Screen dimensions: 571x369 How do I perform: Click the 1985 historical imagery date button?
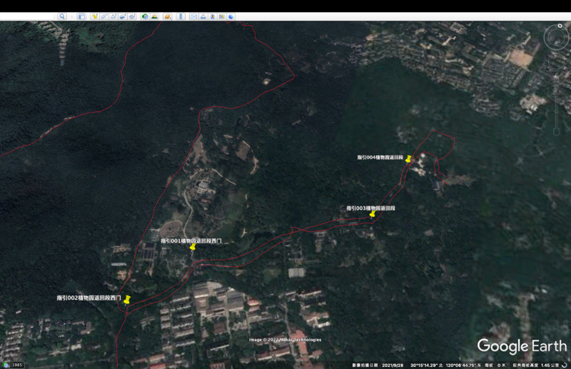pos(13,365)
